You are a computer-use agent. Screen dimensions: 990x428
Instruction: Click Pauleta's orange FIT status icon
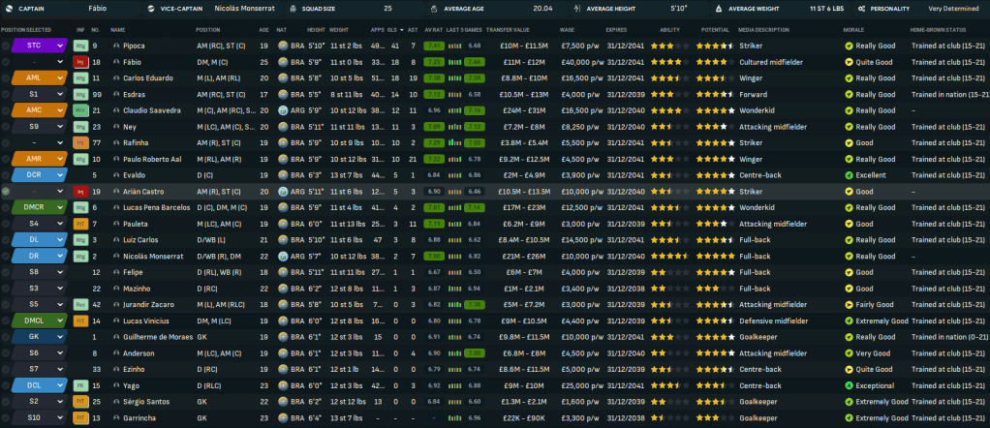pos(80,224)
